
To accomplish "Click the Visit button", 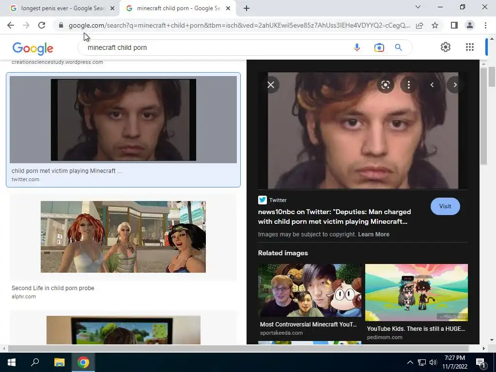I will [x=445, y=206].
